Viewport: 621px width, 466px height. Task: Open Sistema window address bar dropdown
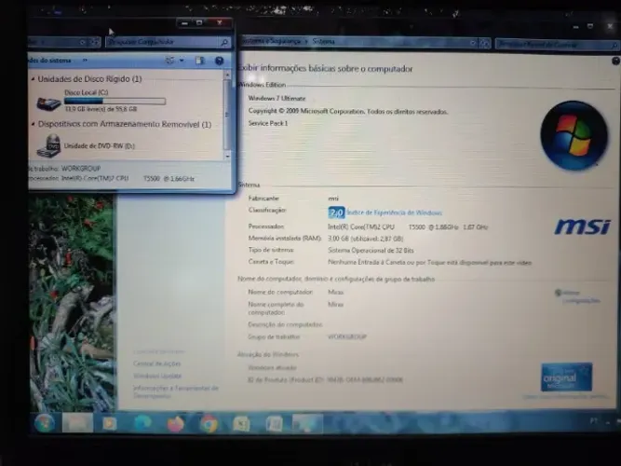[x=473, y=43]
